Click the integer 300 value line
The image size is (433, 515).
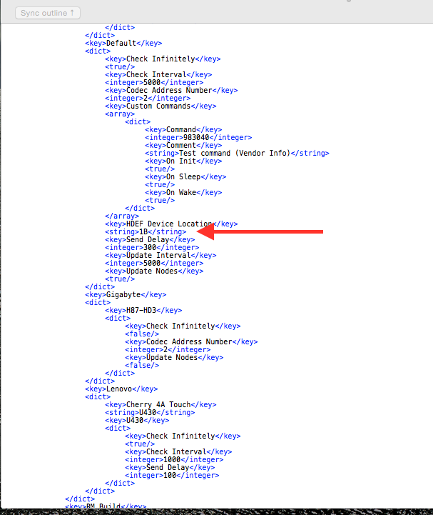(152, 248)
